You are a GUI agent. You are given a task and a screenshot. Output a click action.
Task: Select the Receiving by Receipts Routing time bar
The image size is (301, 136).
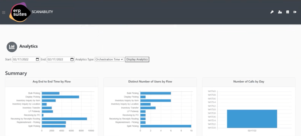pyautogui.click(x=64, y=119)
